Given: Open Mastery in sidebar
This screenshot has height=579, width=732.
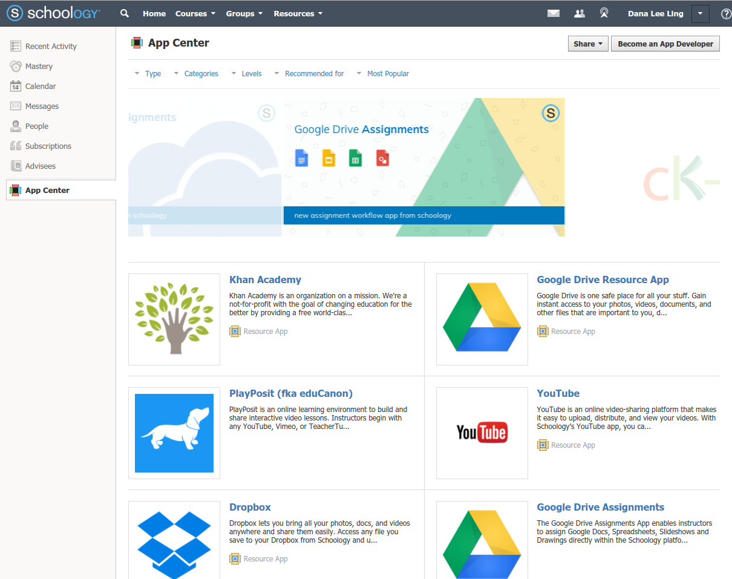Looking at the screenshot, I should pos(39,66).
